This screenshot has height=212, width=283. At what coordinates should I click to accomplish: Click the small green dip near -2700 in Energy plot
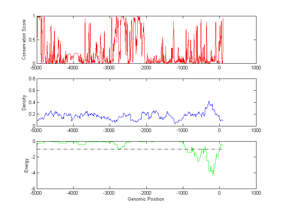(x=120, y=149)
